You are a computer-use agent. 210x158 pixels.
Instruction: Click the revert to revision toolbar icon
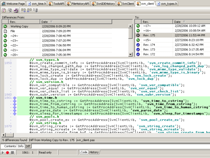pos(10,10)
